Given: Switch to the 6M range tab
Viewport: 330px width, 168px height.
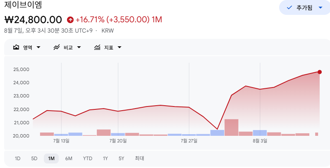Looking at the screenshot, I should tap(69, 159).
